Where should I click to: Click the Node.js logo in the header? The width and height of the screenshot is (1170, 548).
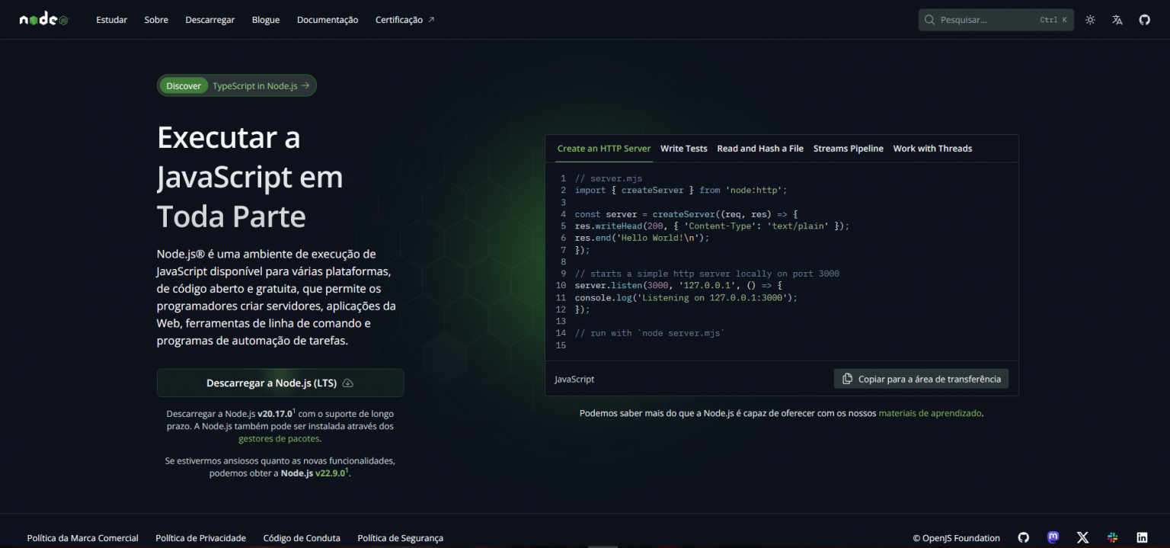[43, 19]
